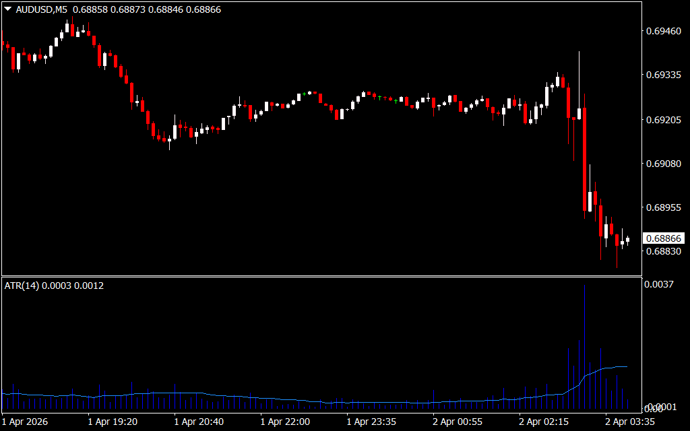Select the 1 Apr 23:35 time label
This screenshot has height=431, width=690.
371,422
